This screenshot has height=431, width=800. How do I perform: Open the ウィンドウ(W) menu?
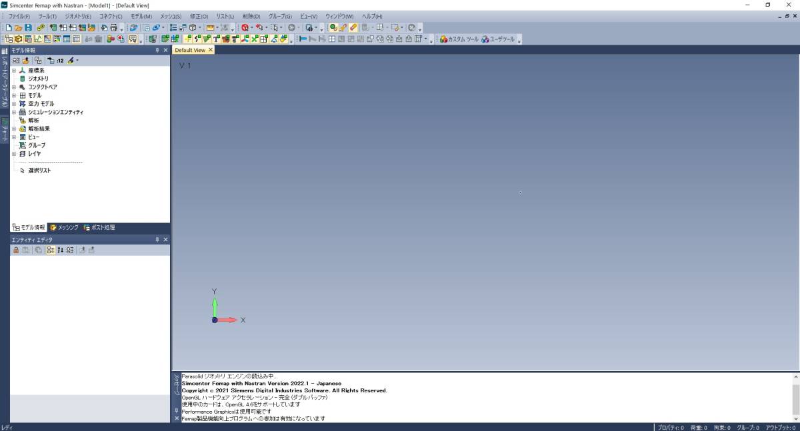(339, 16)
